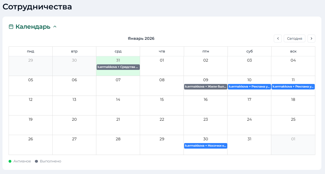
Task: Click the Сегодня button
Action: 294,39
